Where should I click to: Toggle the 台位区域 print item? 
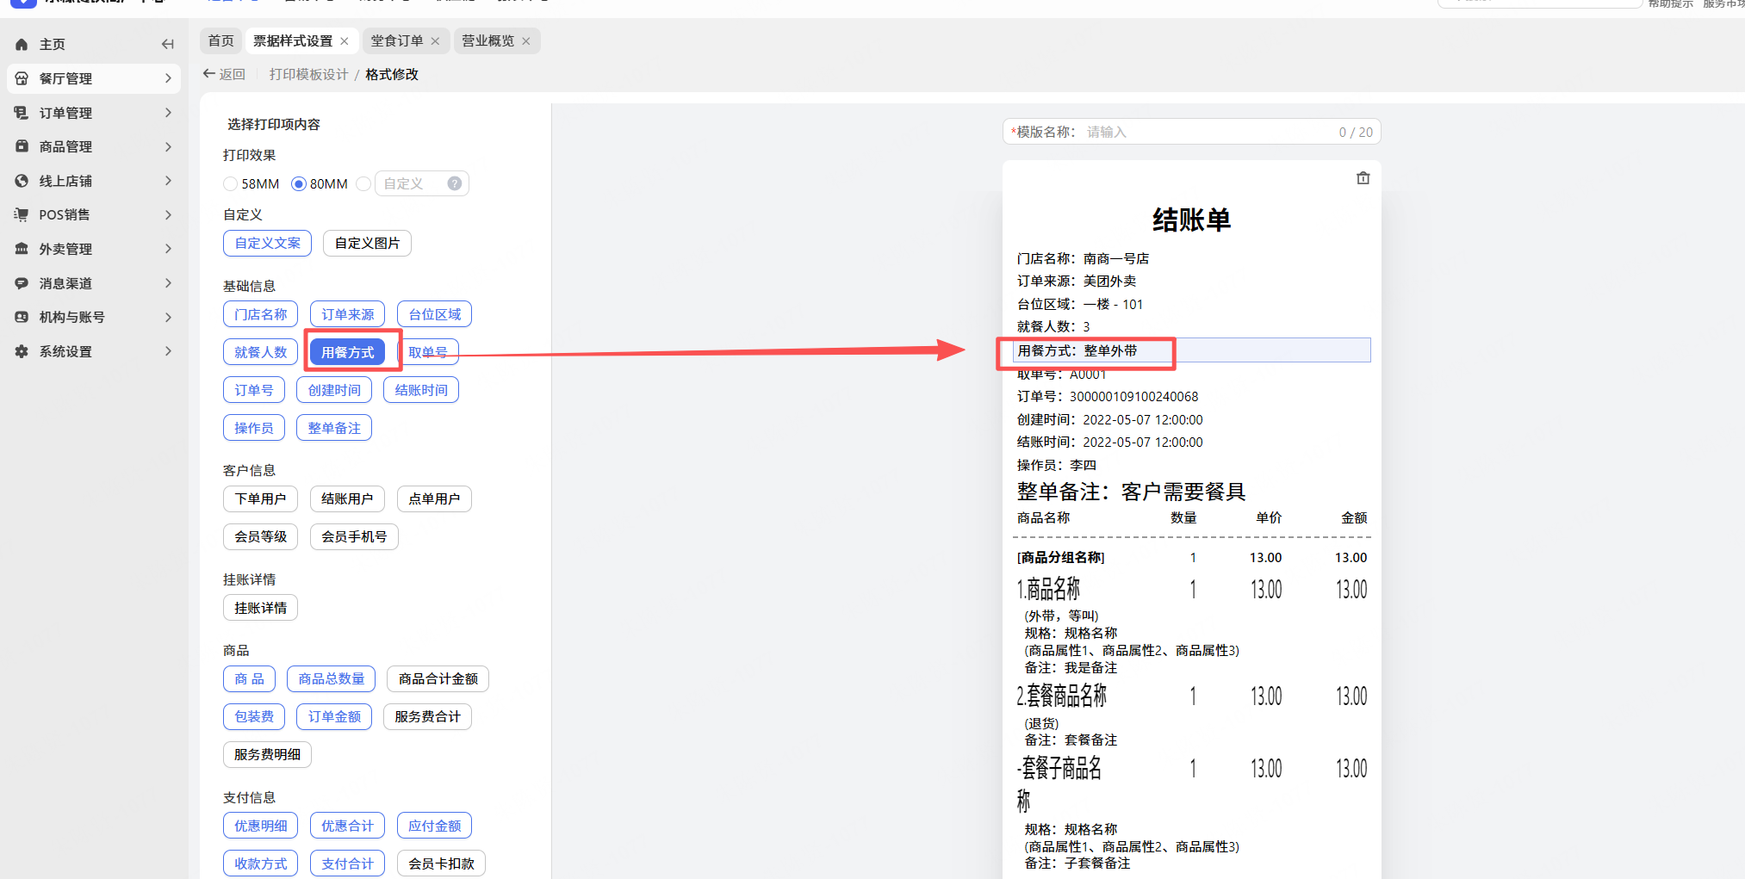435,315
